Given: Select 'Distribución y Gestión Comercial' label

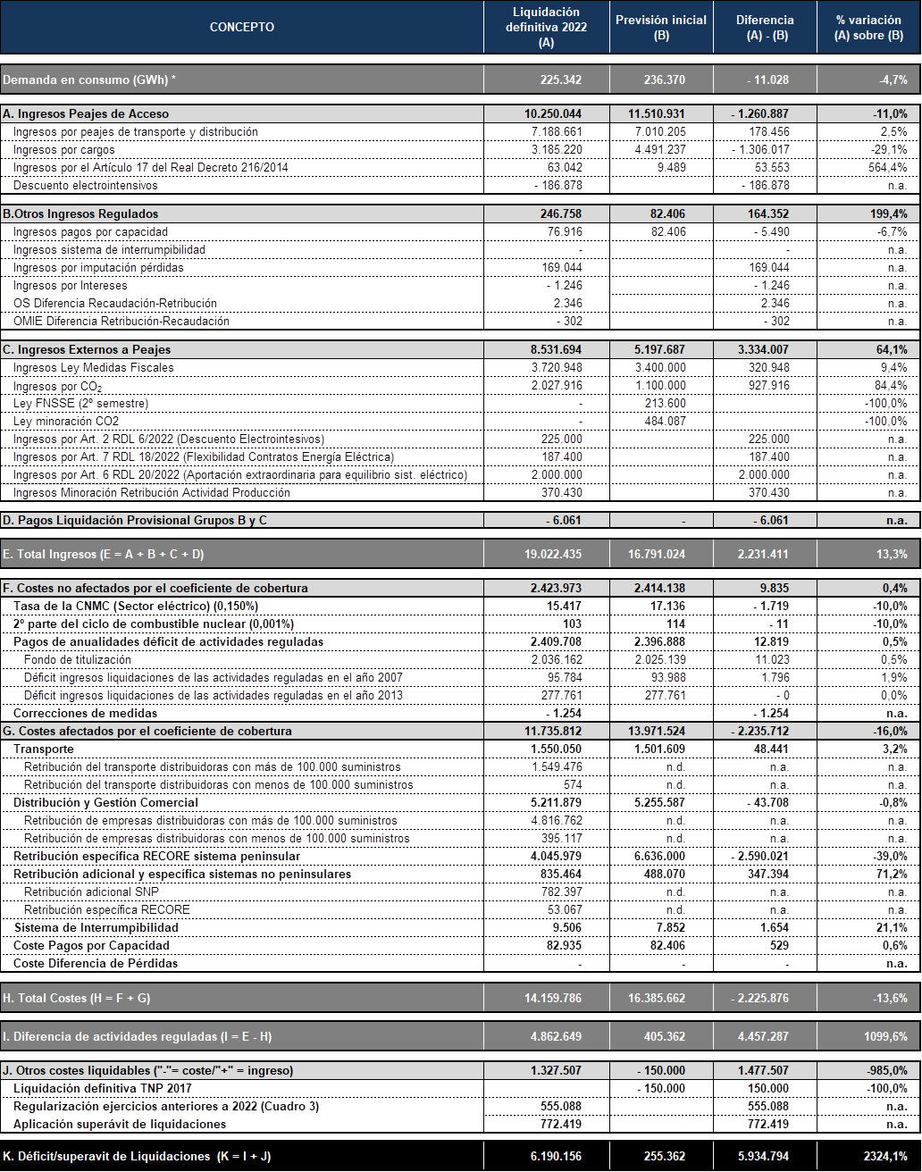Looking at the screenshot, I should pyautogui.click(x=105, y=803).
